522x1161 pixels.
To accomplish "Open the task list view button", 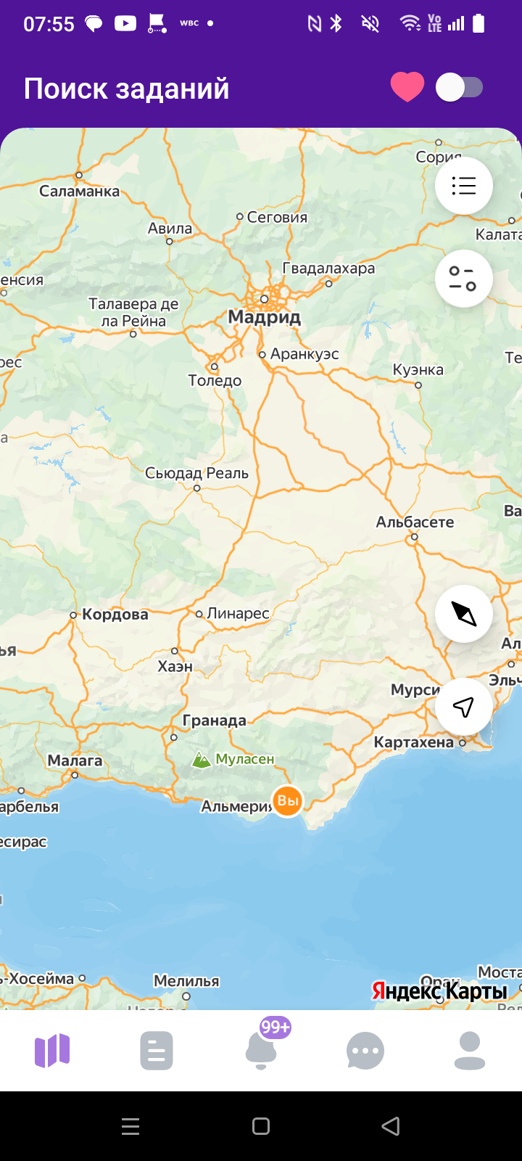I will 464,186.
